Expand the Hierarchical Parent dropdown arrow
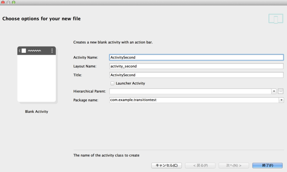Screen dimensions: 287x172 point(274,91)
